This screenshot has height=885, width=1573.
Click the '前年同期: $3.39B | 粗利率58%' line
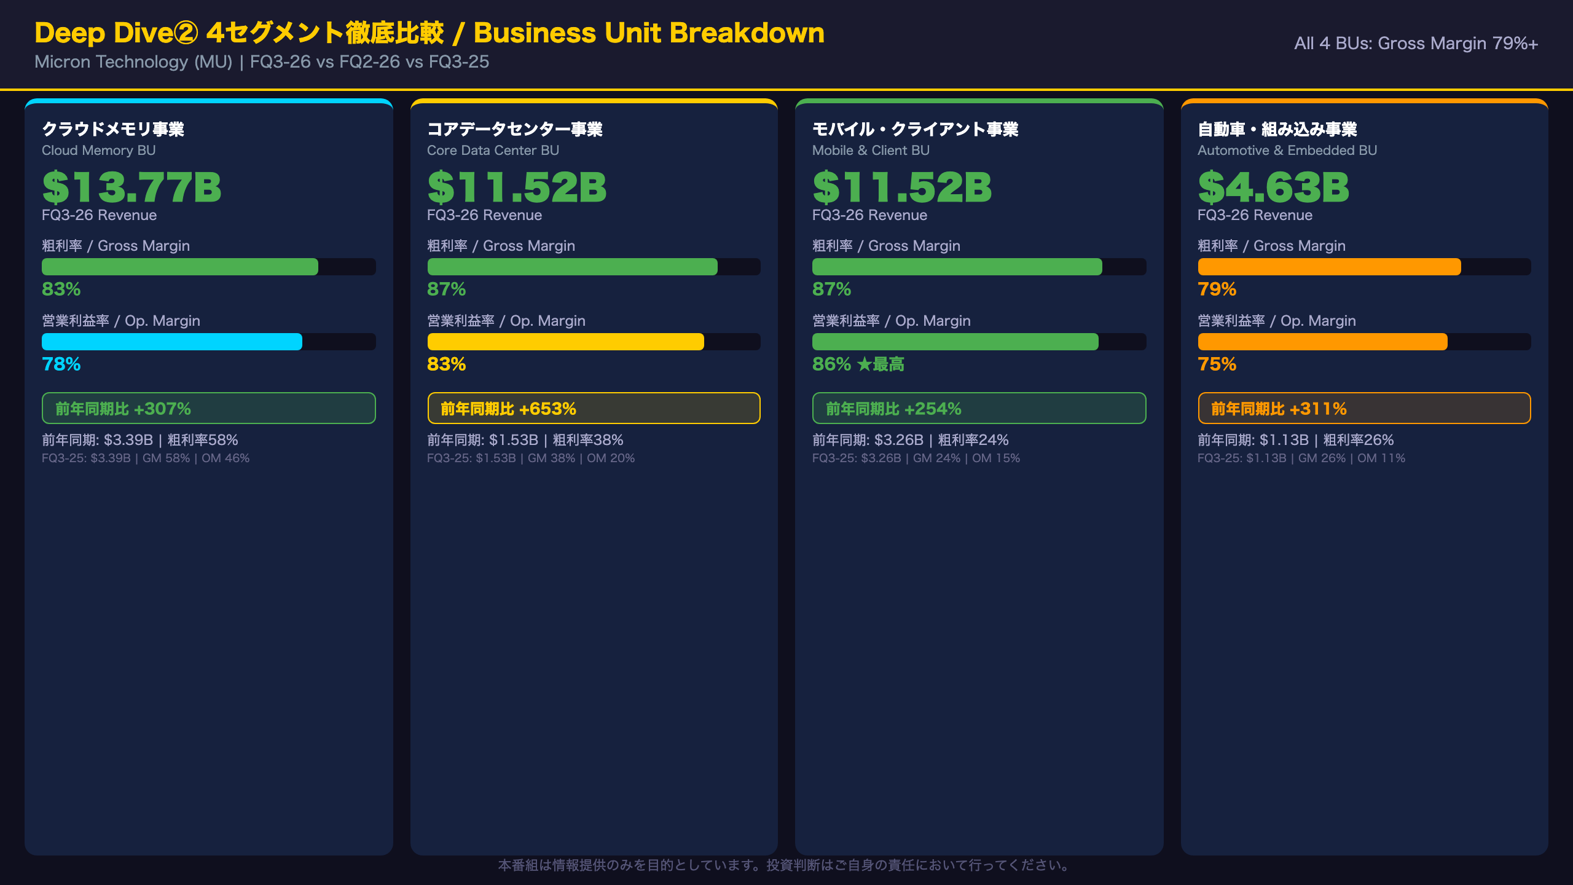[140, 440]
